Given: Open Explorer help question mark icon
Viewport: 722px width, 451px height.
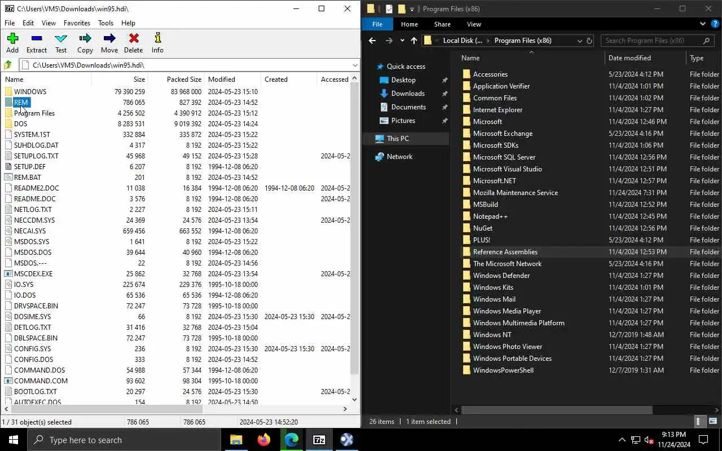Looking at the screenshot, I should pos(715,24).
